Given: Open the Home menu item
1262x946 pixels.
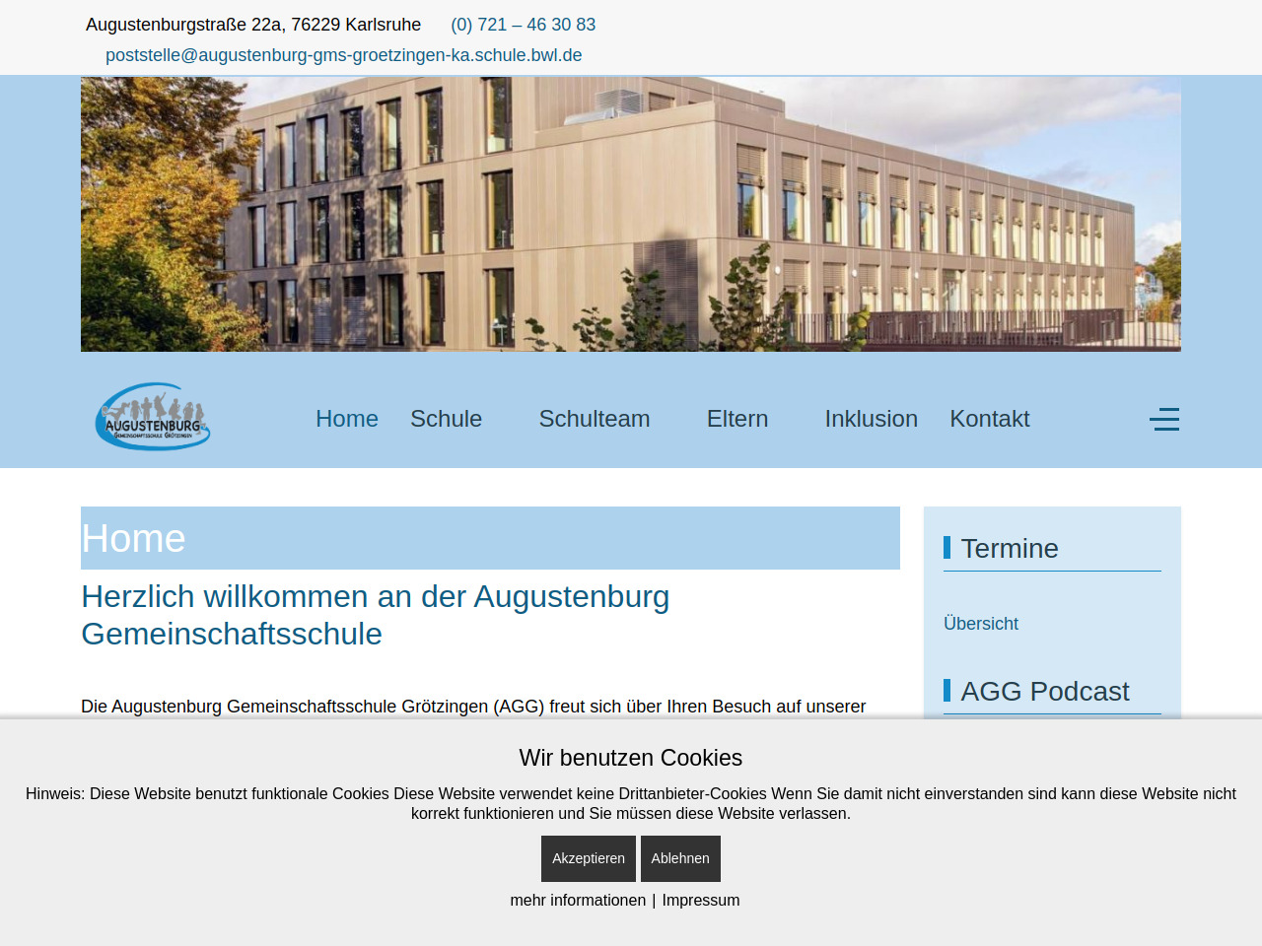Looking at the screenshot, I should click(346, 419).
